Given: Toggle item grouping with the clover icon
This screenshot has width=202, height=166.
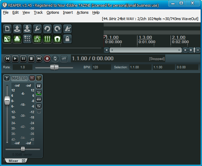Looking at the screenshot, I should click(17, 39).
